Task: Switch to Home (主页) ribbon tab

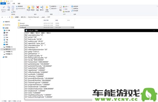Action: pos(9,3)
